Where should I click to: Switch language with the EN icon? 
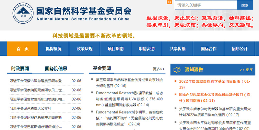[169, 2]
